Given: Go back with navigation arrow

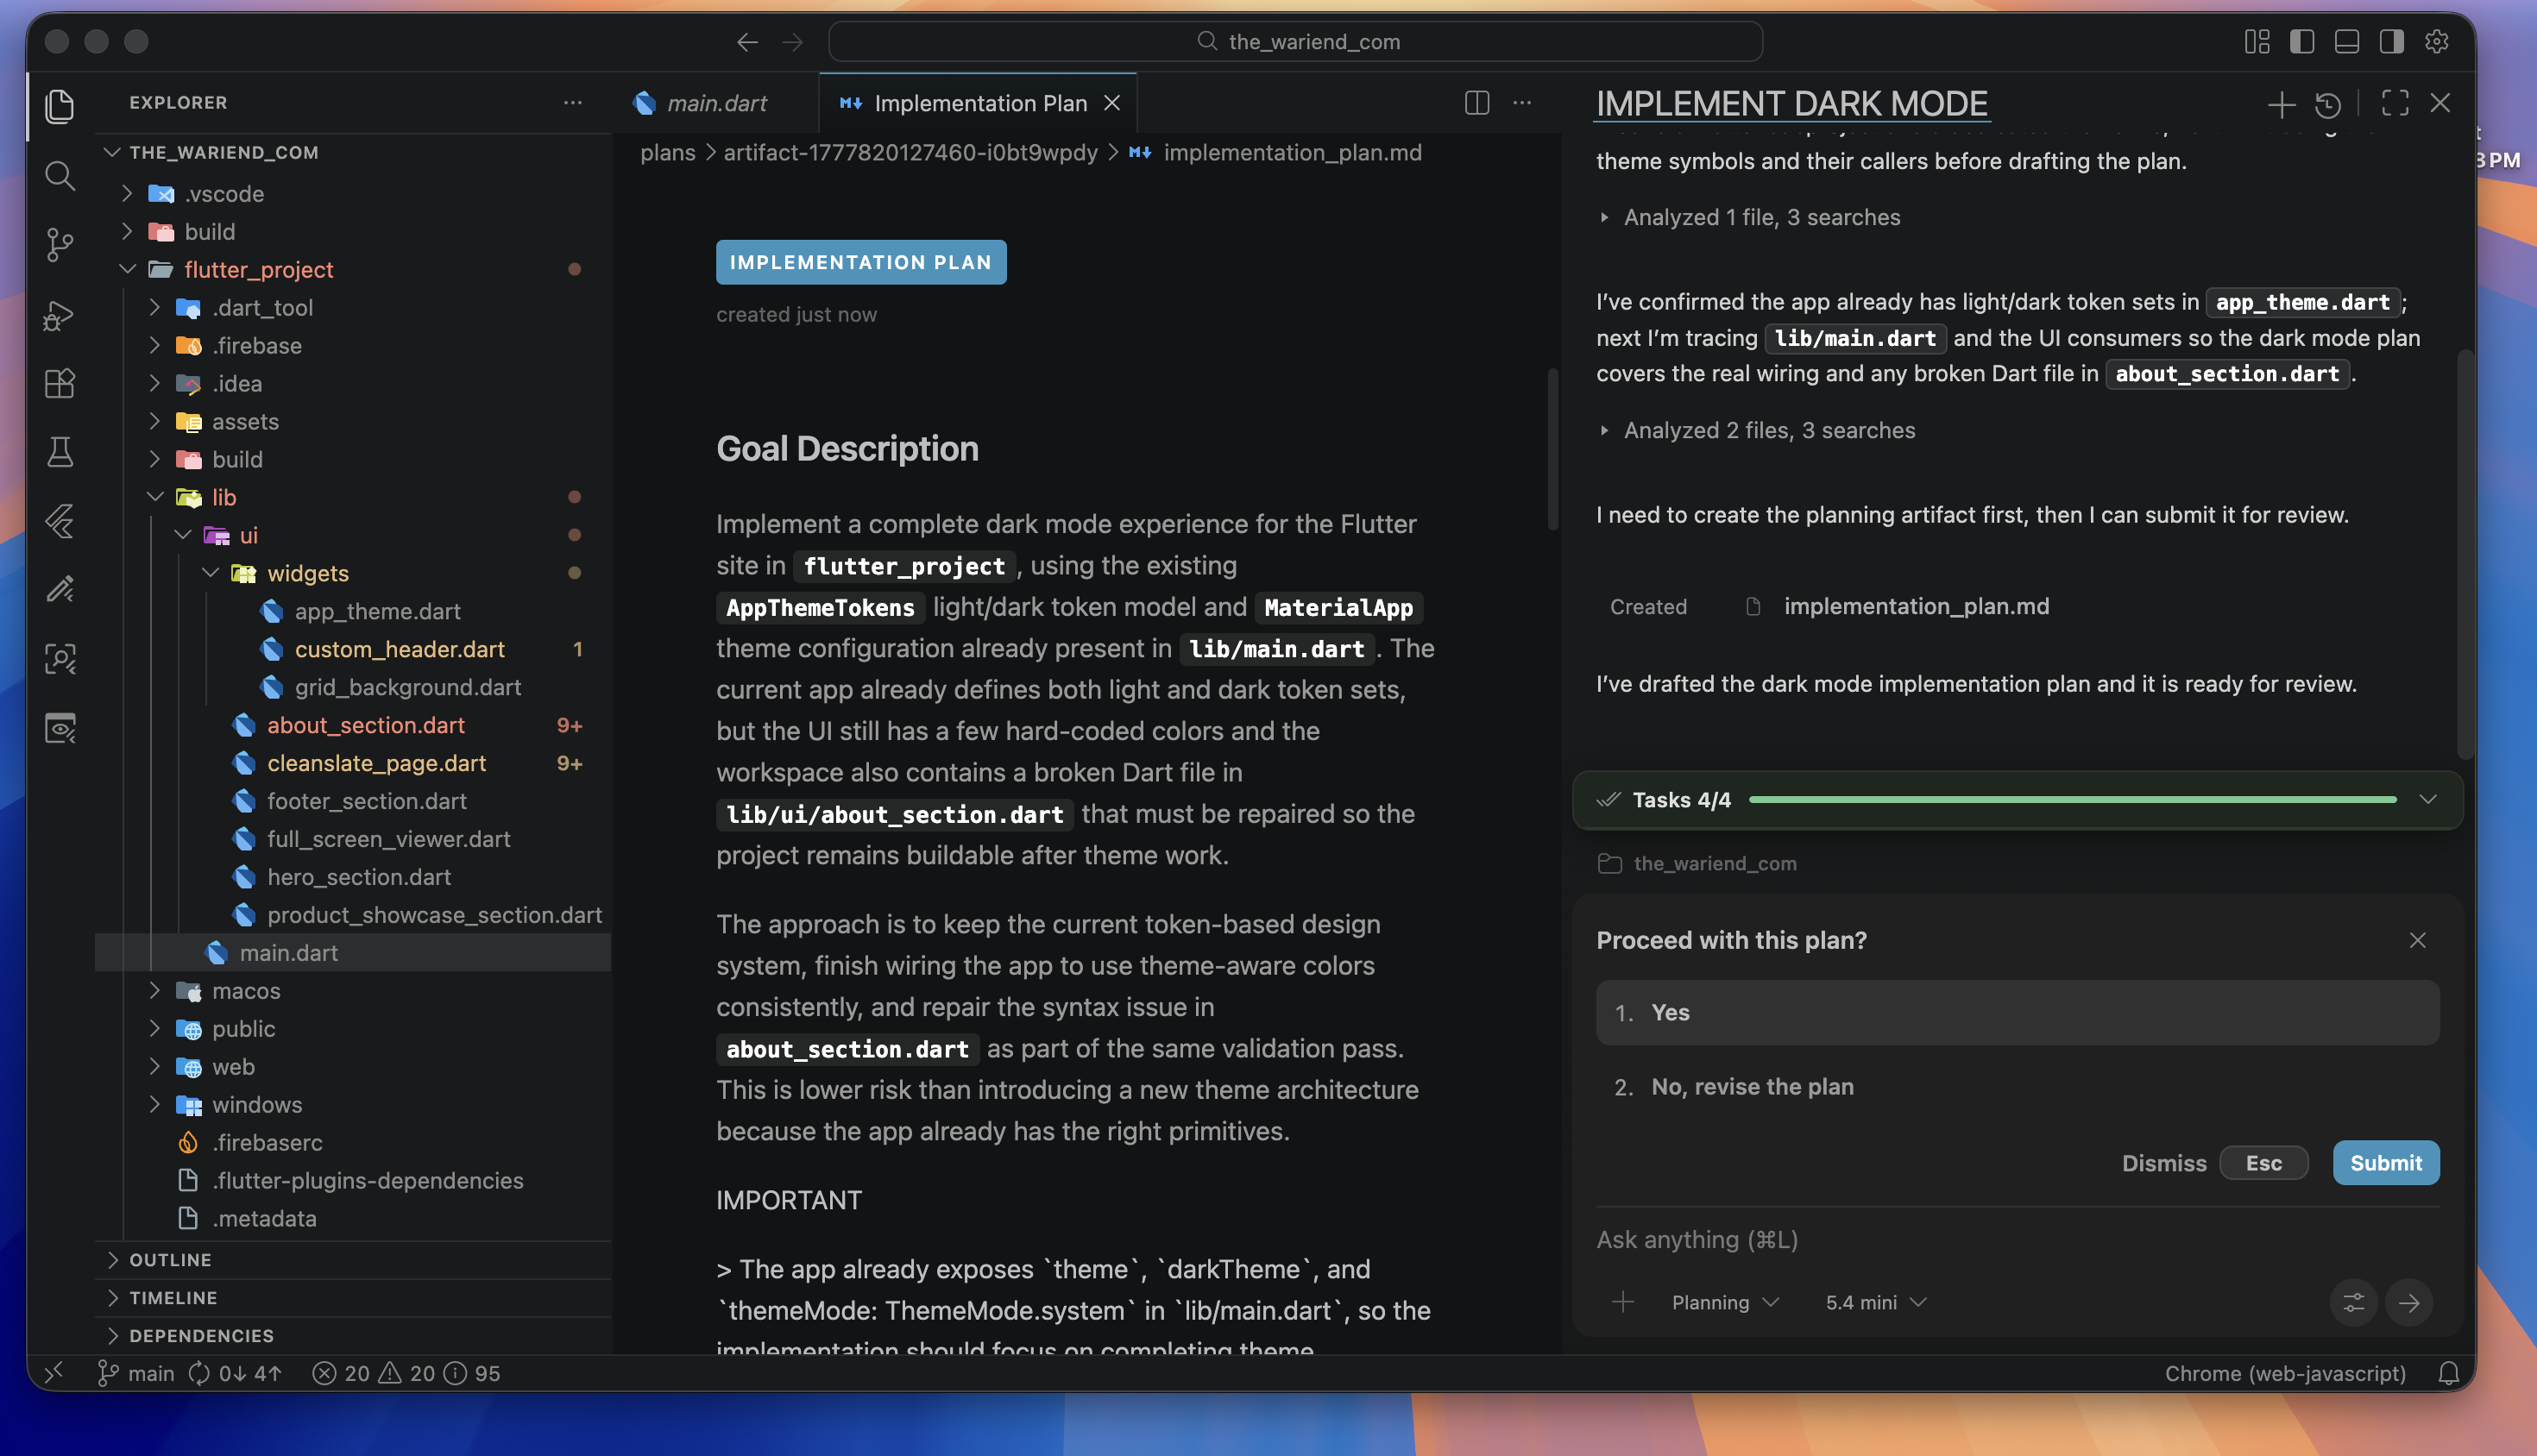Looking at the screenshot, I should [746, 42].
